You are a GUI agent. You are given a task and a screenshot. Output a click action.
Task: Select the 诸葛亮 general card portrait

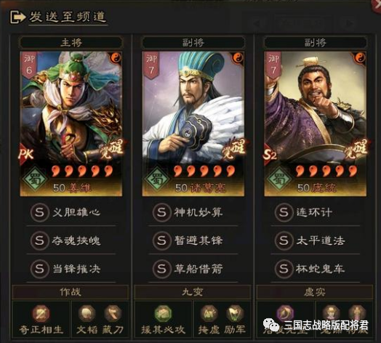tap(193, 124)
